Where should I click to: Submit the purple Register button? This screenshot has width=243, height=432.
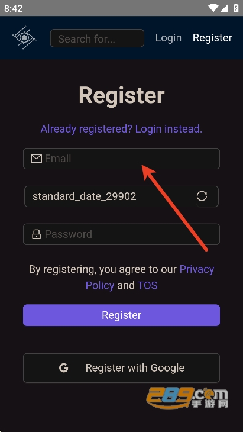[x=121, y=315]
